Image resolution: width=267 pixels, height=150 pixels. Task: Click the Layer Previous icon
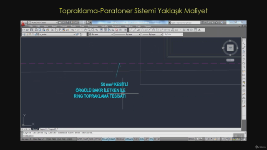pyautogui.click(x=81, y=34)
